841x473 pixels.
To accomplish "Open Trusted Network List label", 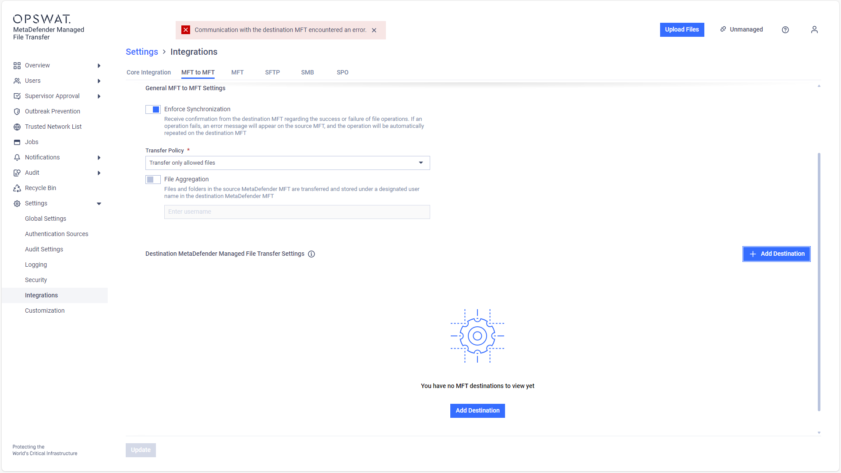I will (x=53, y=127).
